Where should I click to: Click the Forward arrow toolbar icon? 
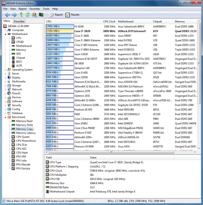pyautogui.click(x=14, y=15)
